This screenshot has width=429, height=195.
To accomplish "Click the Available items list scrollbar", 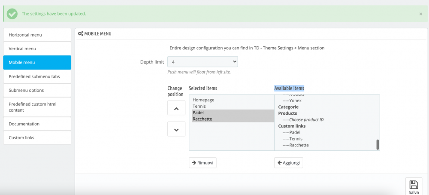I will (x=378, y=144).
